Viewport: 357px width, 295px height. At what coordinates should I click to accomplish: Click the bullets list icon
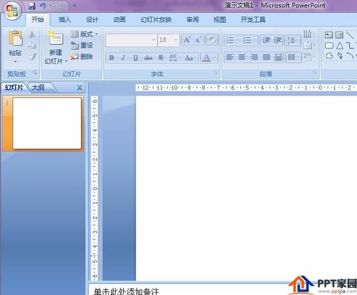pyautogui.click(x=230, y=40)
